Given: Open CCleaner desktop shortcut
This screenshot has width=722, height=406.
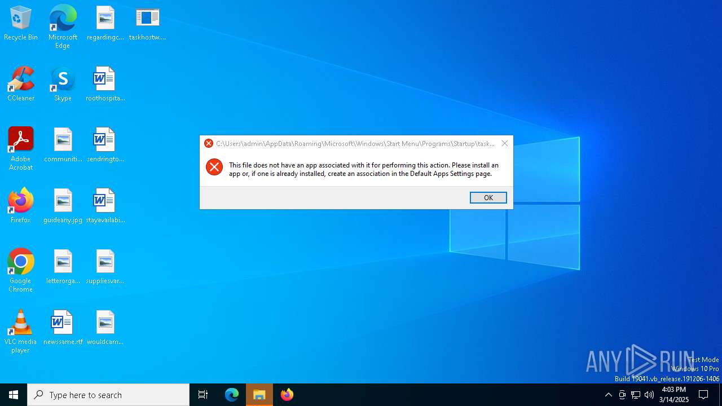Looking at the screenshot, I should [21, 85].
